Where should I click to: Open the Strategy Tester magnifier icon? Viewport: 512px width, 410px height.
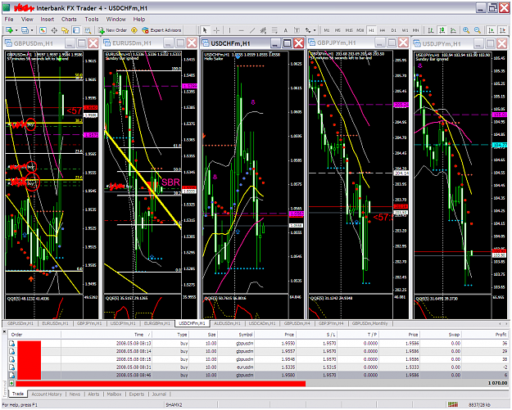[x=88, y=30]
